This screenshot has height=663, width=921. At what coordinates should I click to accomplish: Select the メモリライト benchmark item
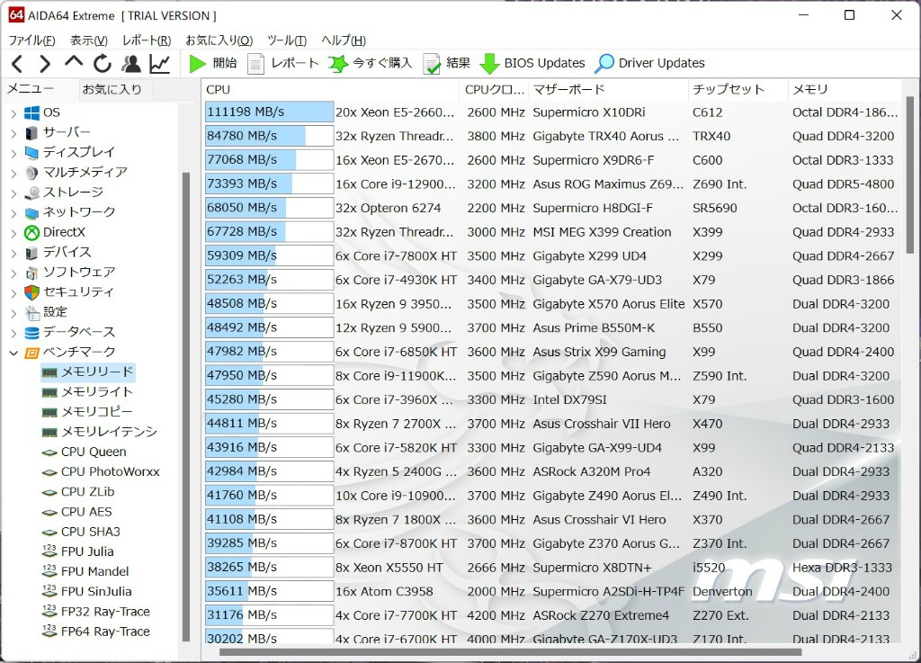tap(96, 391)
